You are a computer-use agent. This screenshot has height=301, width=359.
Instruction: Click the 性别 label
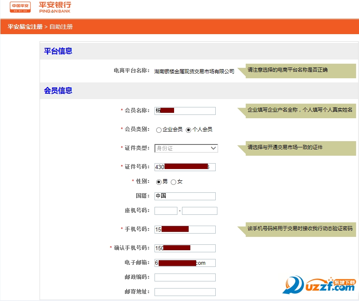pyautogui.click(x=142, y=181)
